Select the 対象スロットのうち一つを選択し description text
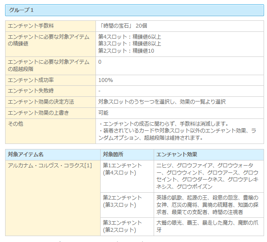The height and width of the screenshot is (242, 267). [x=162, y=102]
